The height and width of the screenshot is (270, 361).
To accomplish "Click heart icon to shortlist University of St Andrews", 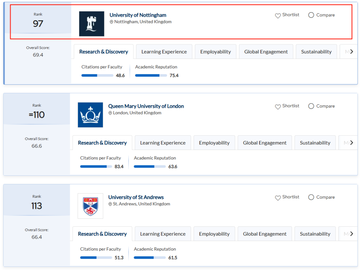I will coord(278,198).
